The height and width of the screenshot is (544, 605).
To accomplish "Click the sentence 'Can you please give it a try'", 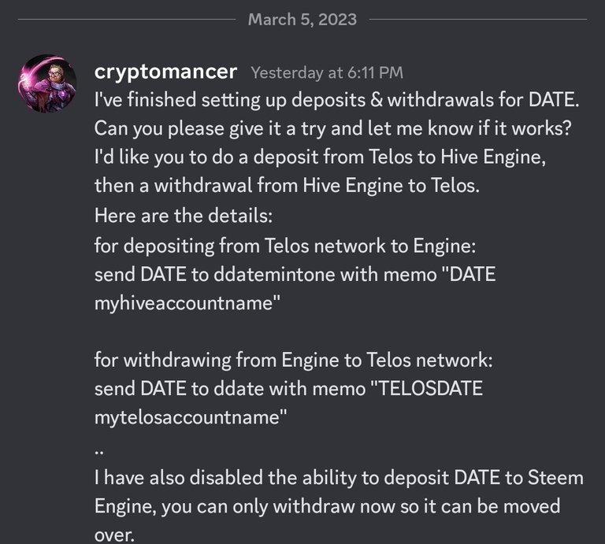I will (x=332, y=128).
